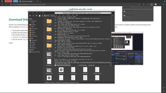The height and width of the screenshot is (93, 166).
Task: Go forward in the file manager toolbar
Action: point(33,16)
